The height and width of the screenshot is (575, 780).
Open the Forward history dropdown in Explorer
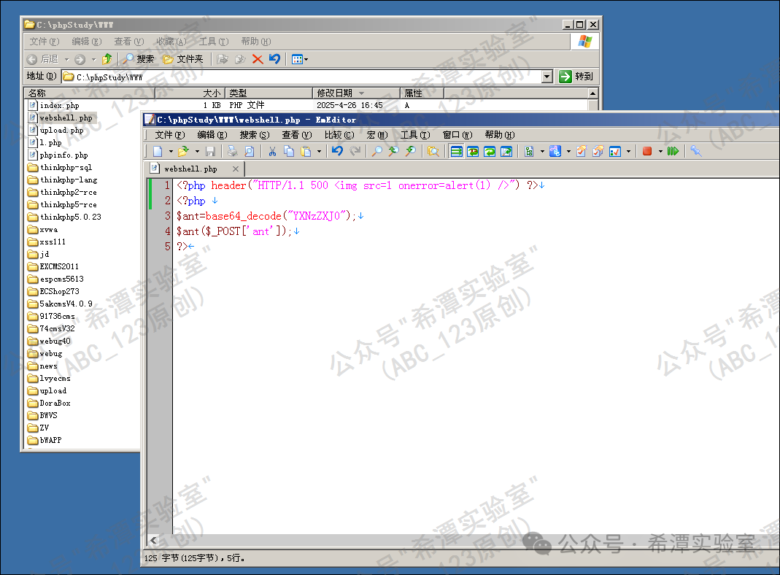pyautogui.click(x=93, y=59)
